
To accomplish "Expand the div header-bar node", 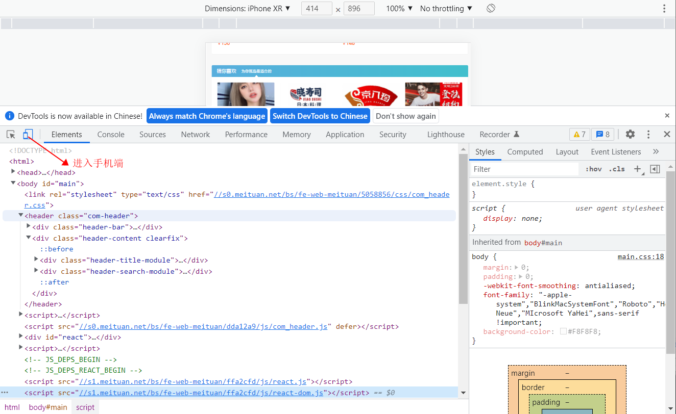I will 29,226.
